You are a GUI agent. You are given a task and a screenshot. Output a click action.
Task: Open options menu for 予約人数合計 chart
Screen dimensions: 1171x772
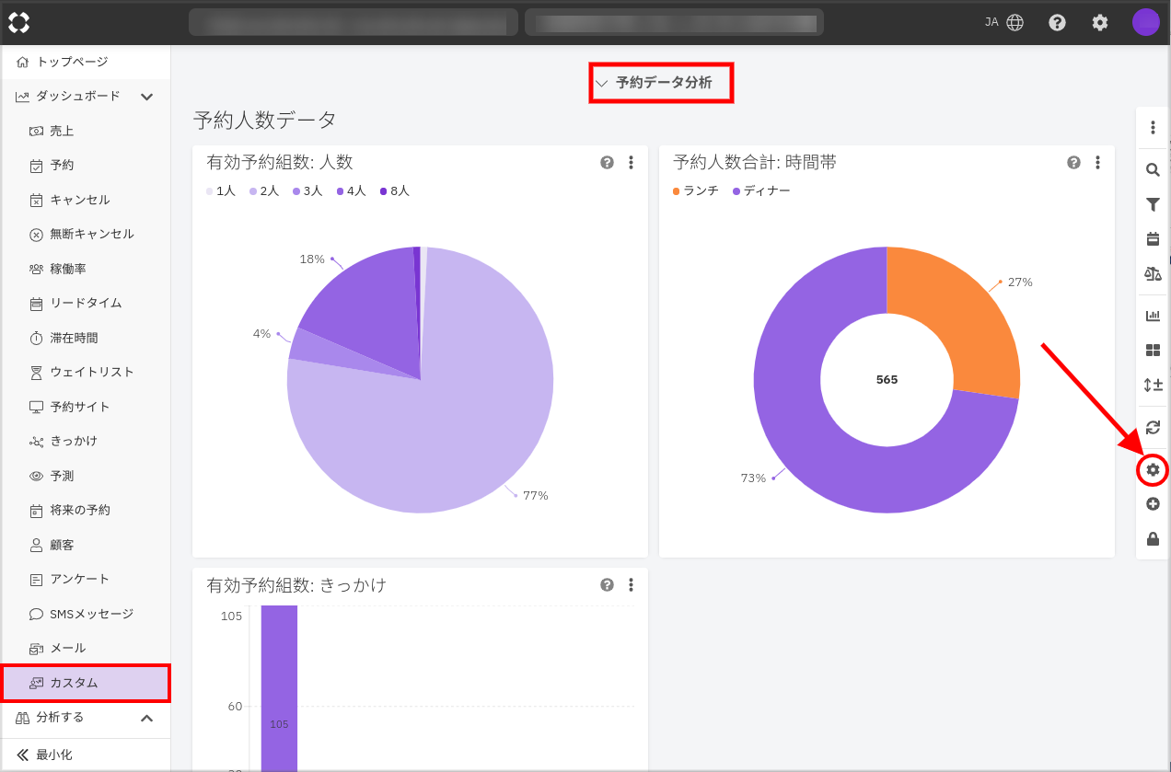[x=1097, y=163]
